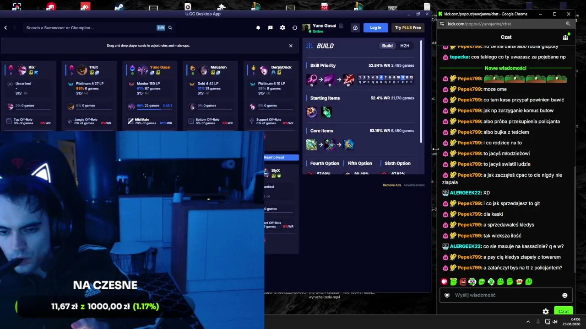Click Kix's champion portrait

tap(22, 70)
